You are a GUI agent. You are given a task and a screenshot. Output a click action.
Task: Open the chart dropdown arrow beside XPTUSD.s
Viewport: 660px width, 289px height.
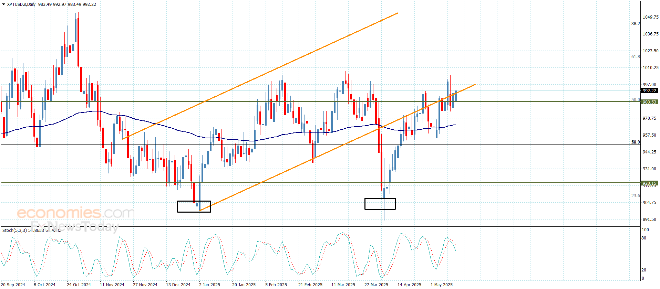pyautogui.click(x=3, y=4)
